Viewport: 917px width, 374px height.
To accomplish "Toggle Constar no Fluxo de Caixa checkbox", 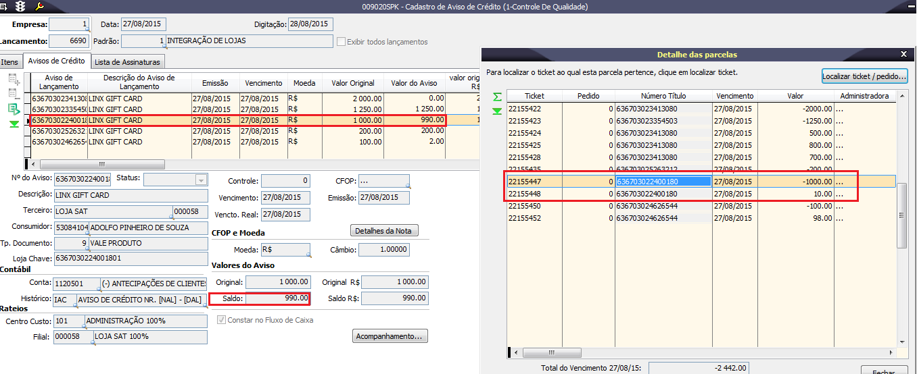I will [x=221, y=320].
